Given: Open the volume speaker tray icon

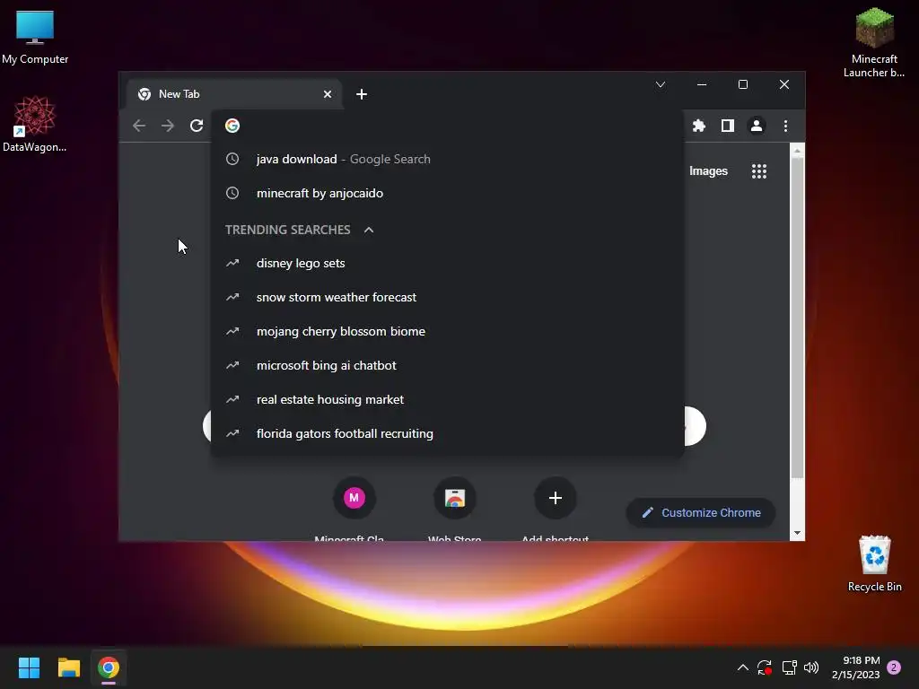Looking at the screenshot, I should (811, 667).
